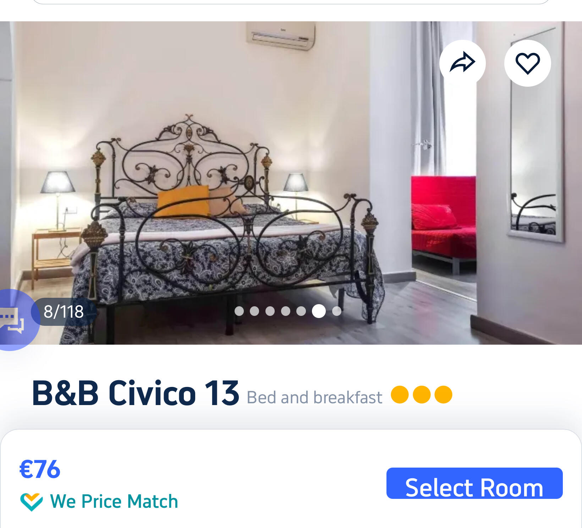Click the We Price Match heart-check icon

(31, 502)
